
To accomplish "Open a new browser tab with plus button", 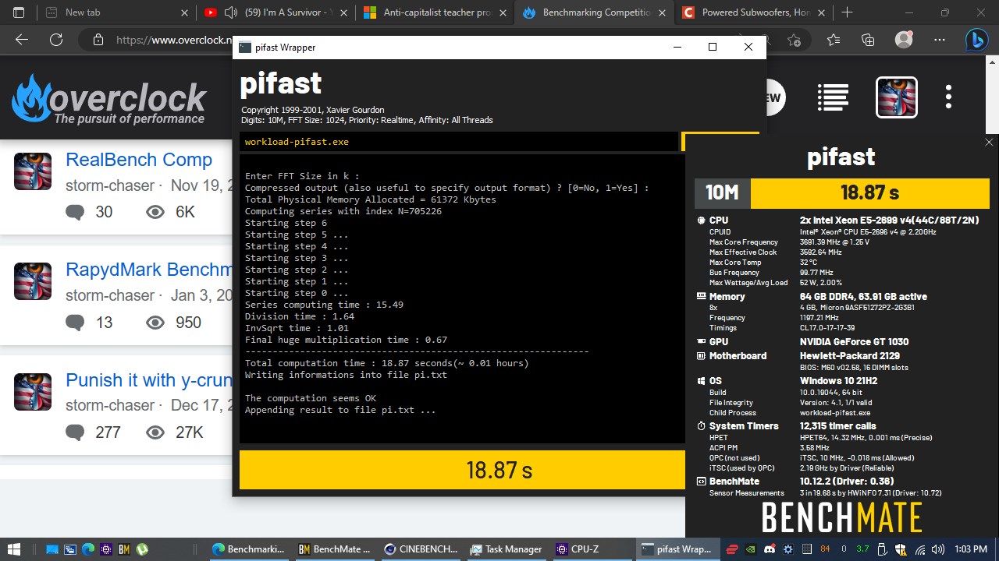I will pyautogui.click(x=848, y=12).
